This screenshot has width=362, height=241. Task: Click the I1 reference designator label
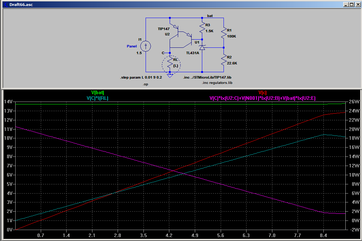click(x=140, y=40)
